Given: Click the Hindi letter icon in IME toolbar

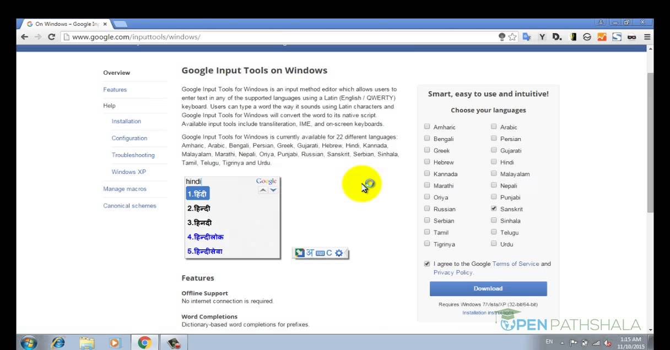Looking at the screenshot, I should click(310, 253).
